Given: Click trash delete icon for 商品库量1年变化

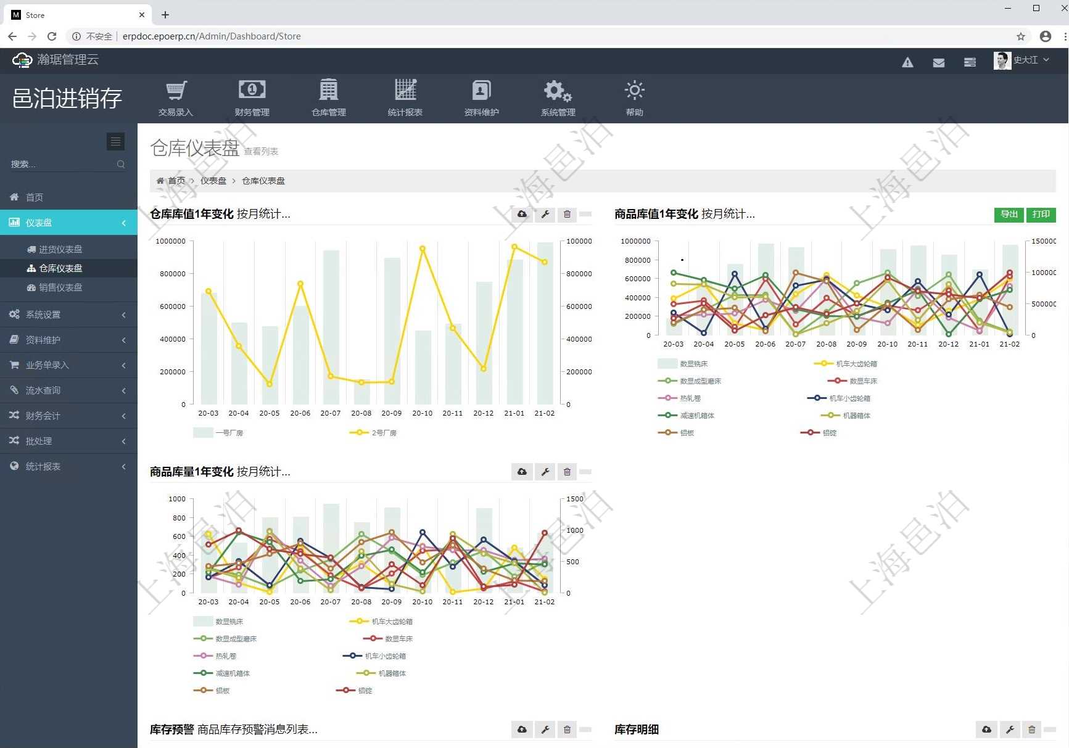Looking at the screenshot, I should (567, 472).
